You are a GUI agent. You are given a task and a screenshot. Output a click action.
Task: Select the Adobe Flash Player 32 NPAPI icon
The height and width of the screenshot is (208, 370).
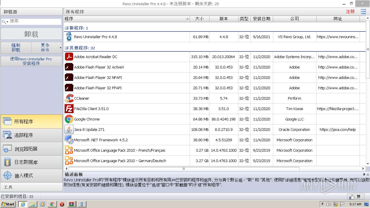69,77
